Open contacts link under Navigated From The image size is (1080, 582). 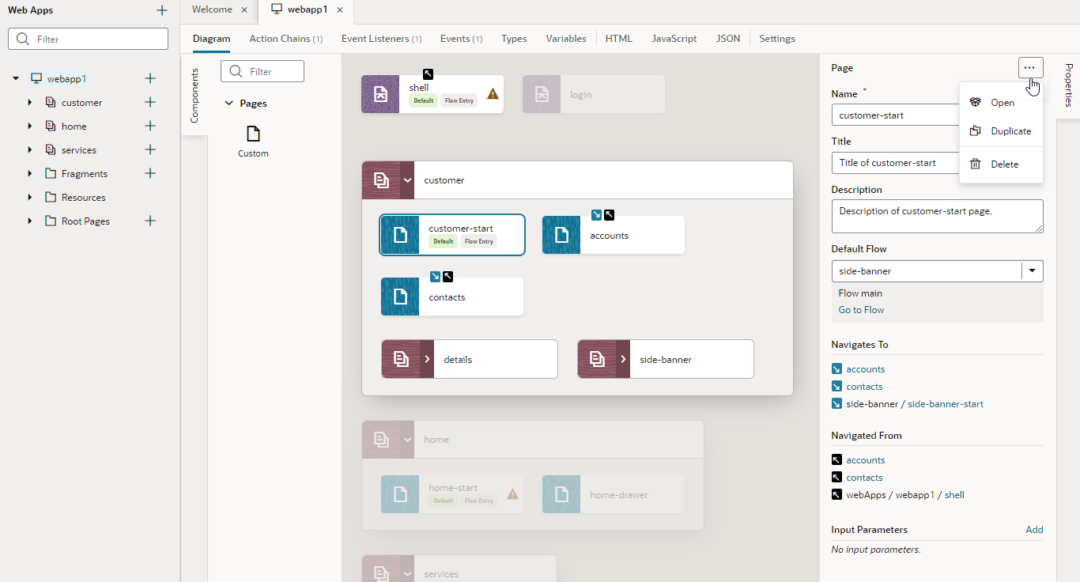click(x=864, y=478)
